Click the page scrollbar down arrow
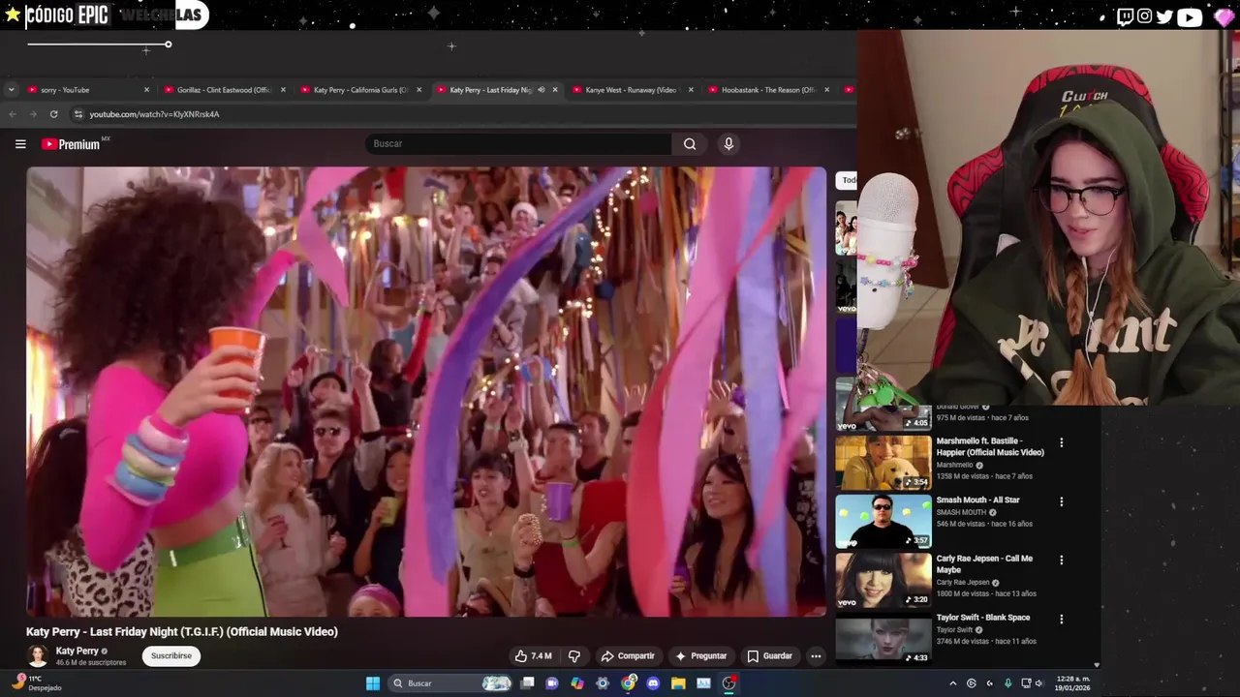1240x697 pixels. pos(1097,665)
